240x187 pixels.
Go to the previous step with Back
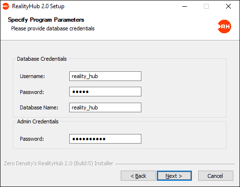[x=138, y=176]
